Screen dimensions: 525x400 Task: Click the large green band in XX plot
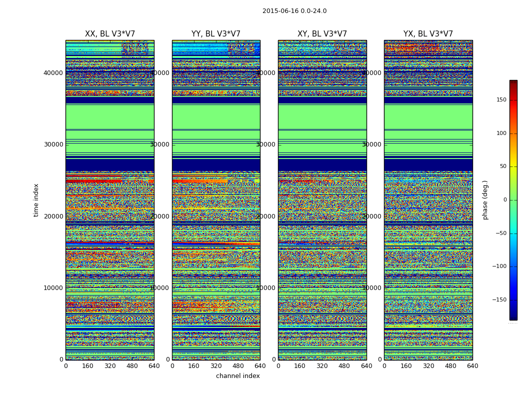click(x=110, y=117)
